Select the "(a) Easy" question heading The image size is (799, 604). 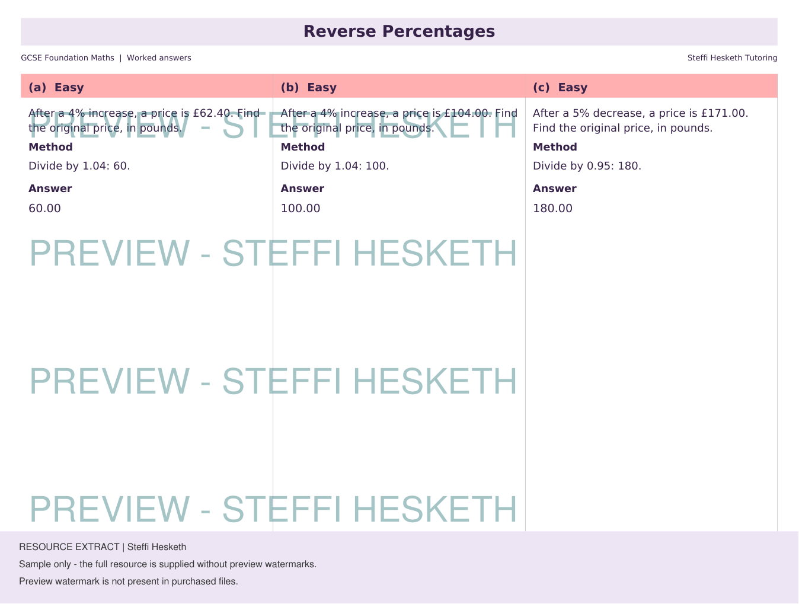click(x=56, y=87)
